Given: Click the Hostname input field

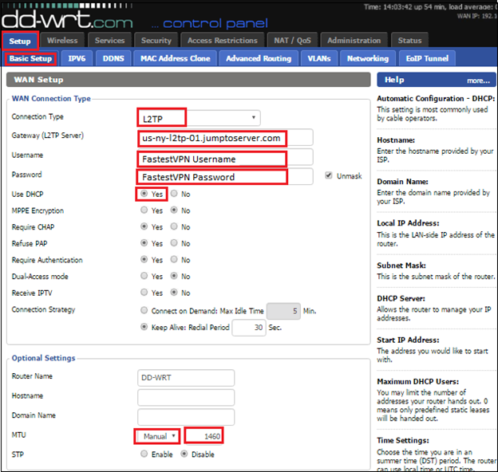Looking at the screenshot, I should pos(186,397).
